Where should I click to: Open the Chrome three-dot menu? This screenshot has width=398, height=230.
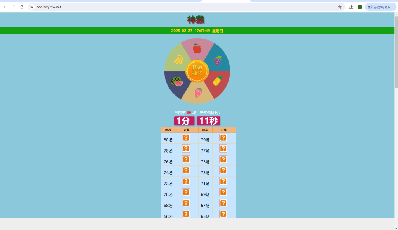click(x=393, y=7)
